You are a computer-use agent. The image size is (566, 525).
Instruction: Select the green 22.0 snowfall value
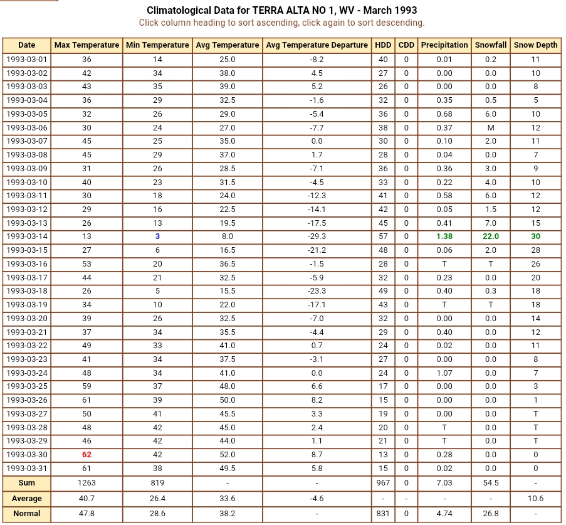(x=491, y=236)
